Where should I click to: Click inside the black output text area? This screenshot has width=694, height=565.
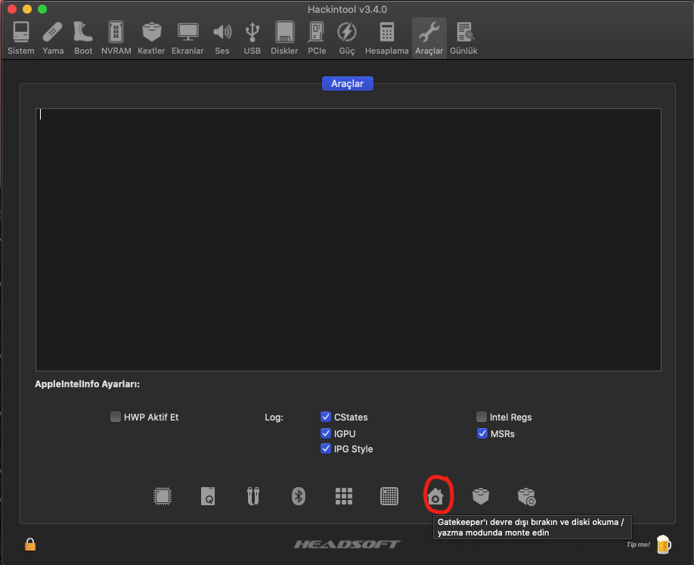coord(348,239)
